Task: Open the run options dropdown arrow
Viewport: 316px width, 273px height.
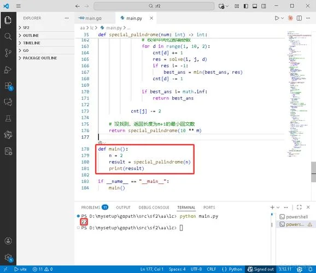Action: (282, 18)
